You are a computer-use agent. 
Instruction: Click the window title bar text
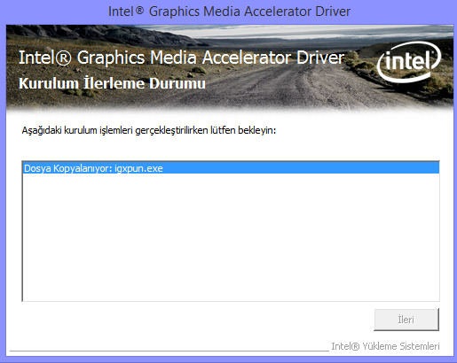(x=229, y=12)
